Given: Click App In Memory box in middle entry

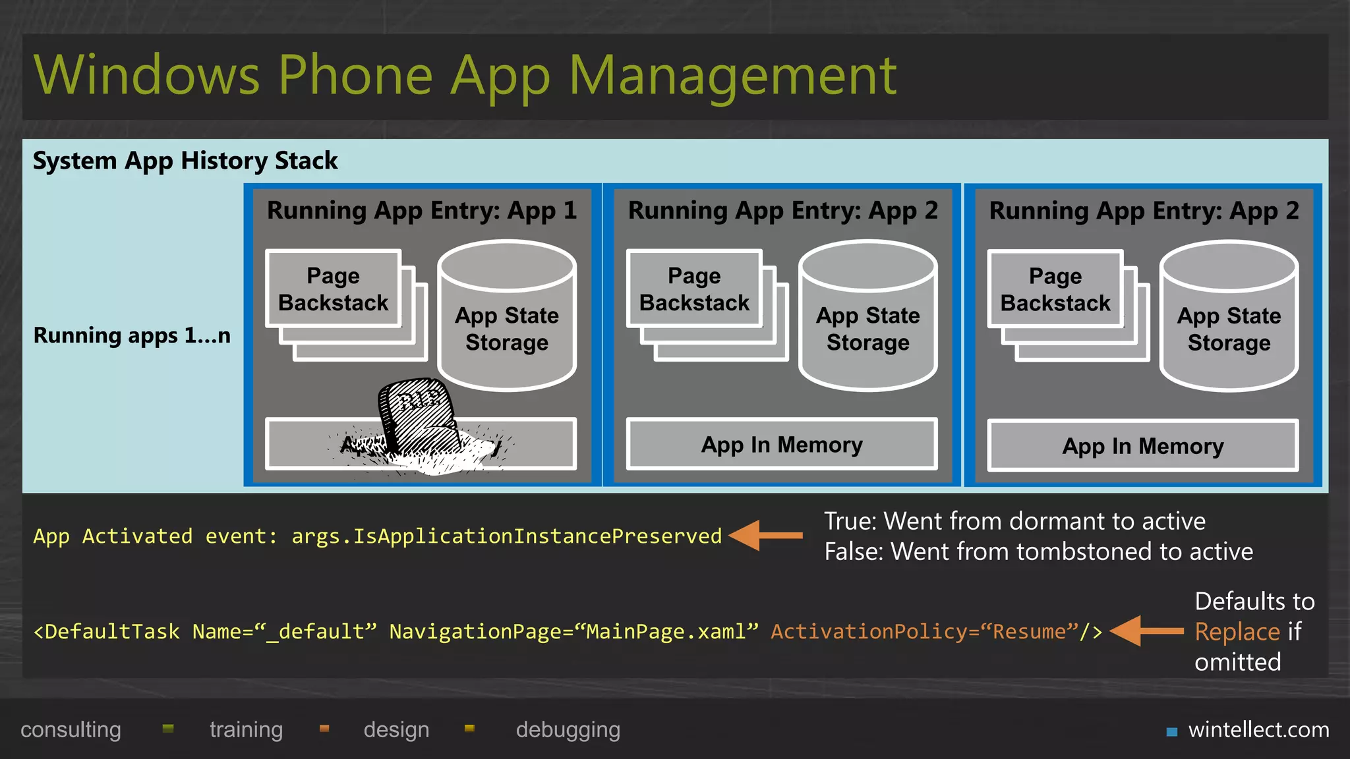Looking at the screenshot, I should 782,445.
